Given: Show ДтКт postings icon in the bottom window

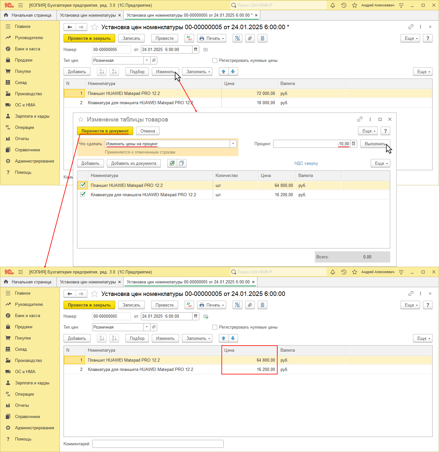Looking at the screenshot, I should point(189,305).
